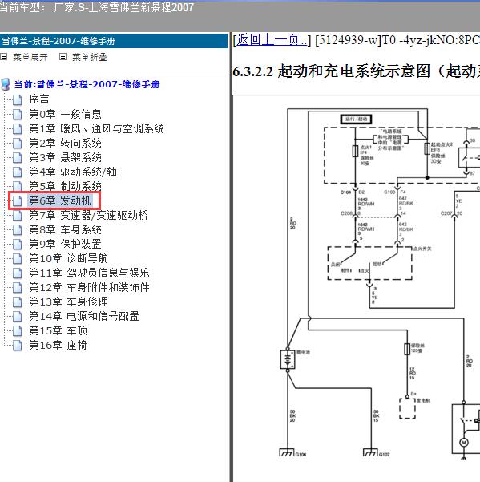Screen dimensions: 480x482
Task: Click the page icon beside 第11章 驾驶员信息
Action: [x=18, y=273]
